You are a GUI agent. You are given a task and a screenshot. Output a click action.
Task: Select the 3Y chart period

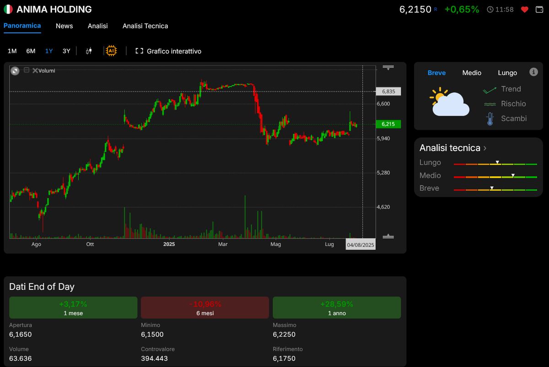point(66,51)
